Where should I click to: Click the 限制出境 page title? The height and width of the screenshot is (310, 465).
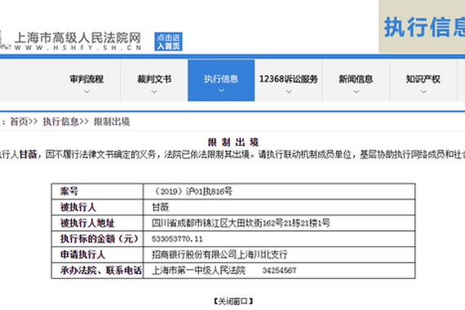coord(233,143)
